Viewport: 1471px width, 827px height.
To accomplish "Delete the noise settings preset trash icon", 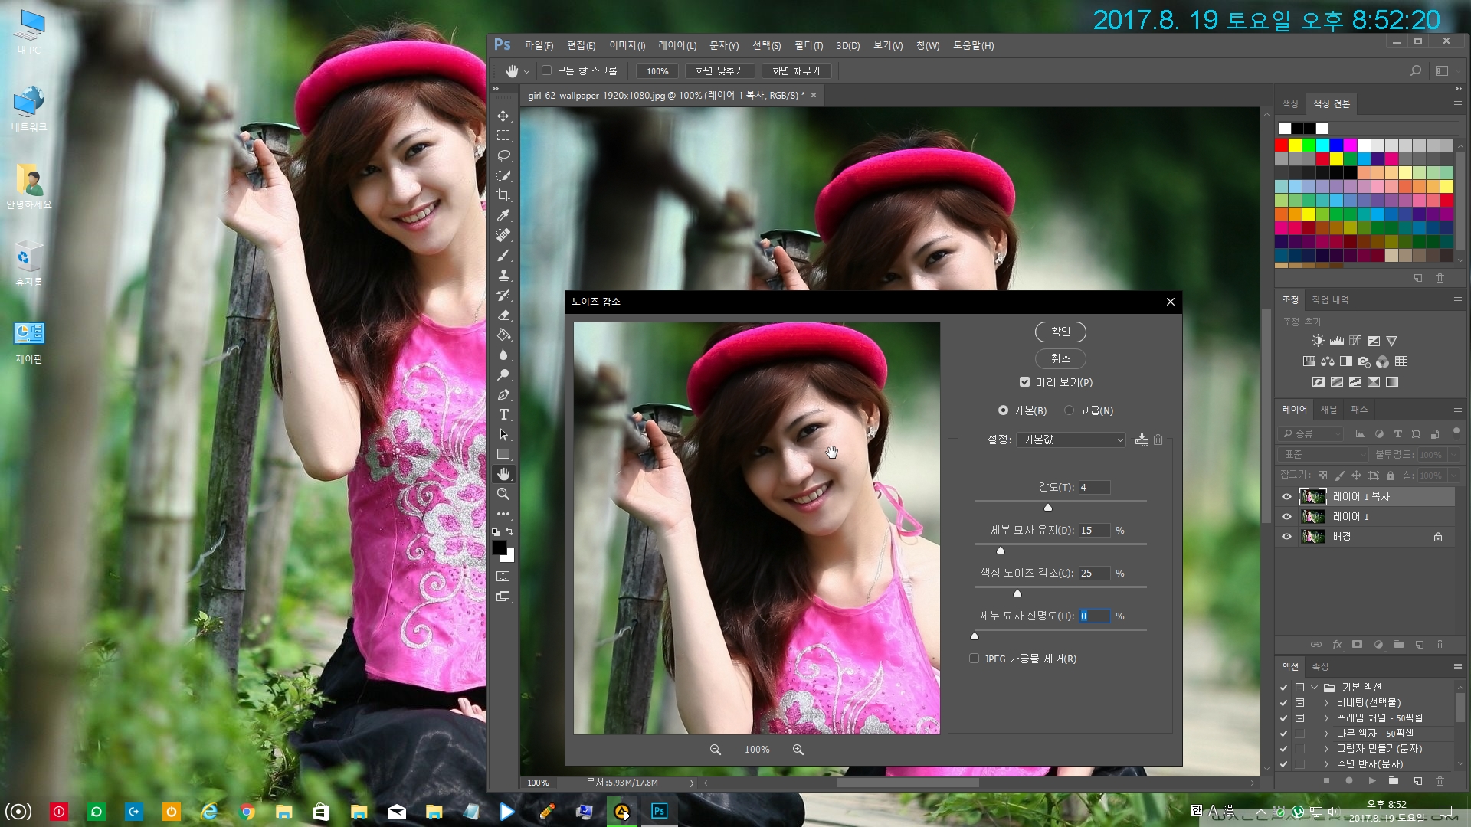I will pyautogui.click(x=1158, y=440).
